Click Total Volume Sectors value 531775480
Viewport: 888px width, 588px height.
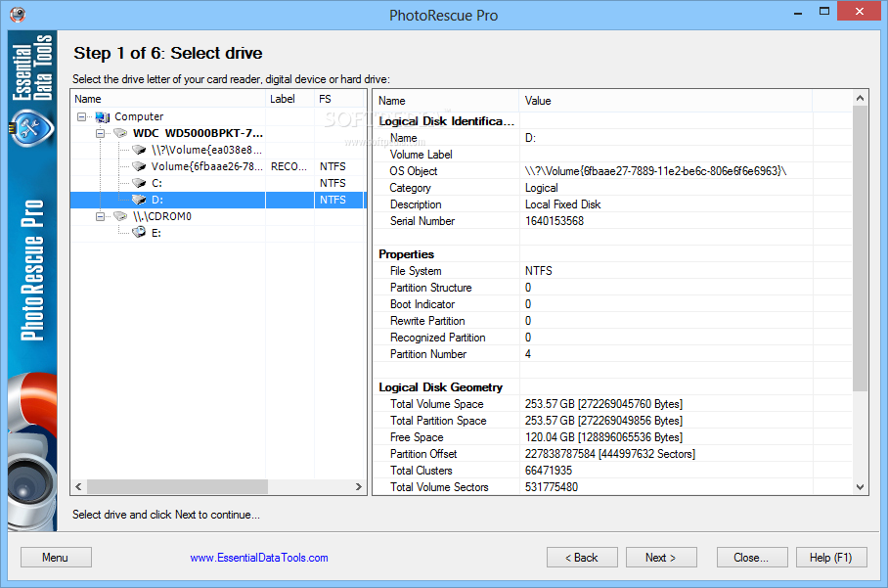tap(551, 487)
